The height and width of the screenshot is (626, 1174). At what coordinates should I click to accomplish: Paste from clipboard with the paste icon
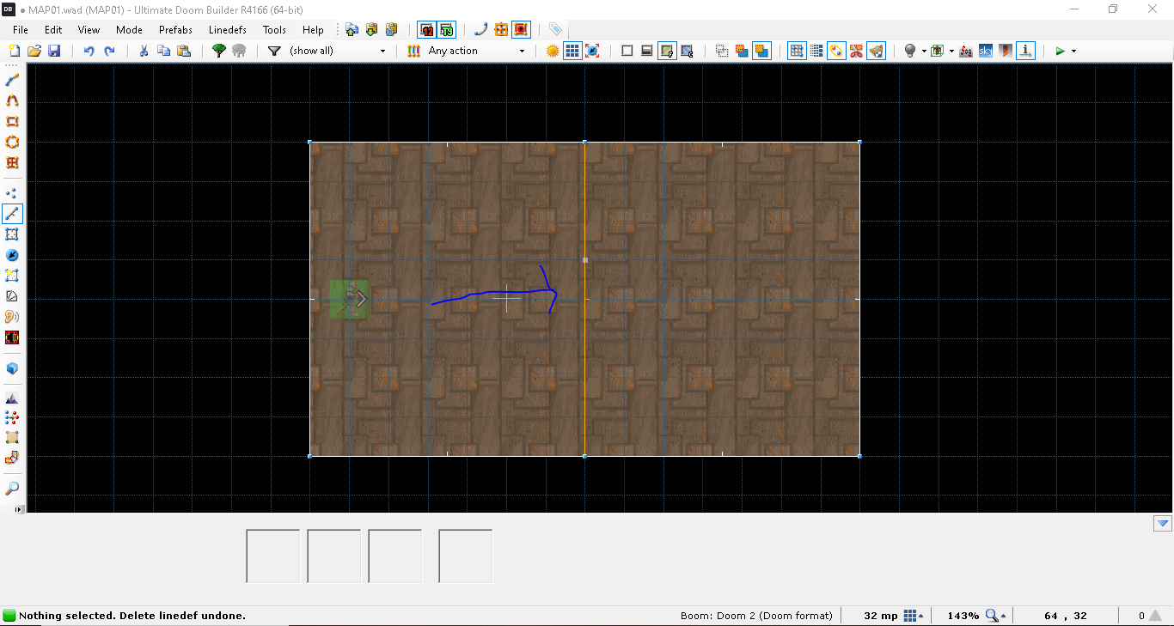(x=183, y=51)
